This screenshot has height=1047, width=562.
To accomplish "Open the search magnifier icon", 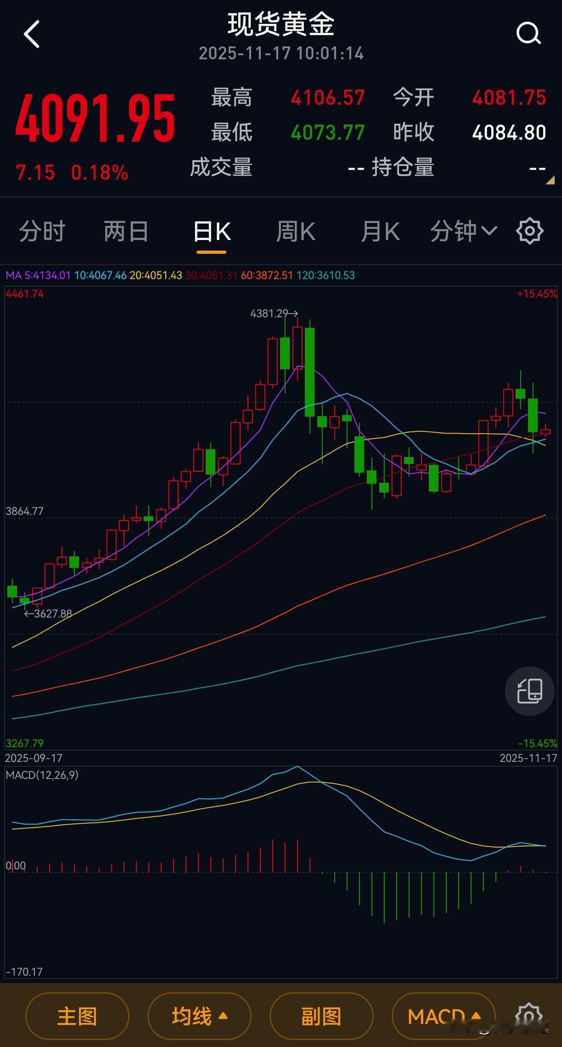I will point(528,33).
